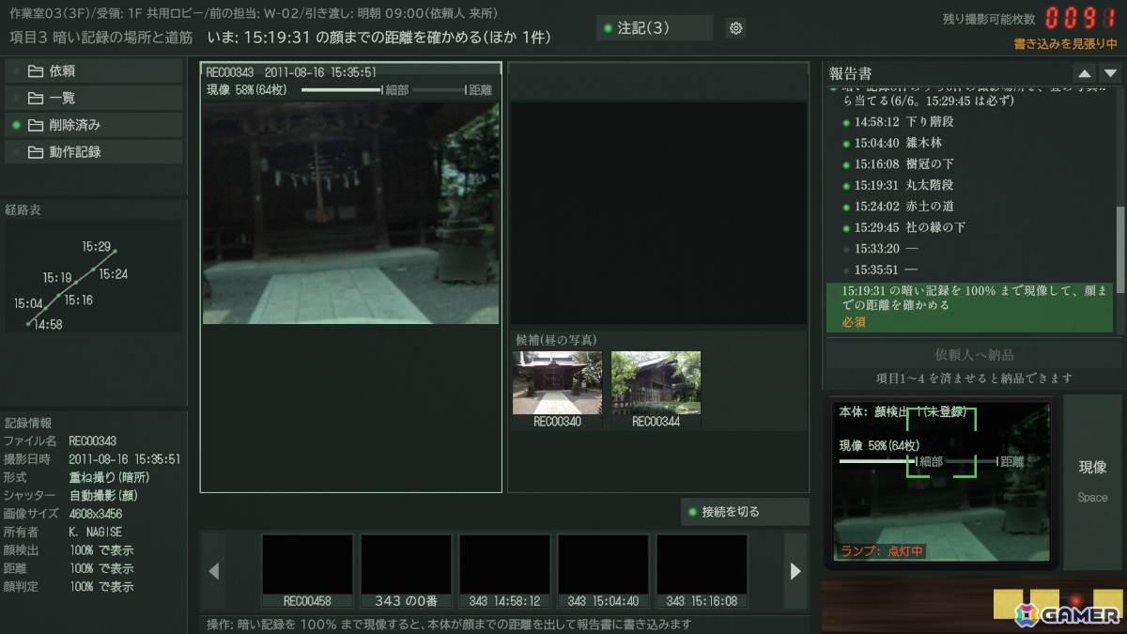Select candidate photo REC00340

pos(557,390)
